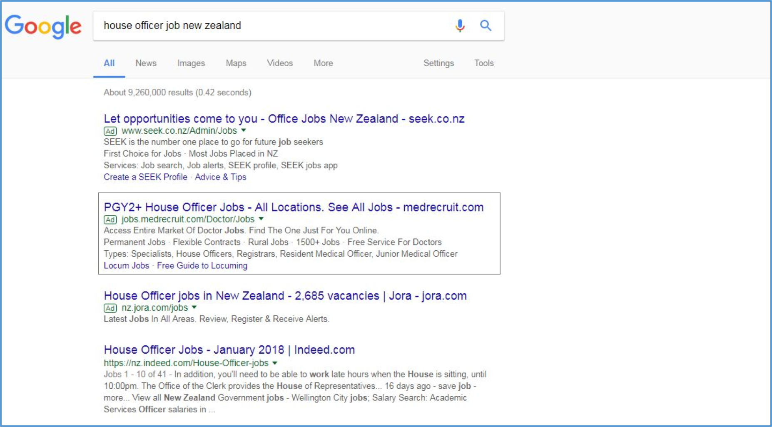Open the Maps tab
This screenshot has height=427, width=772.
click(x=236, y=63)
